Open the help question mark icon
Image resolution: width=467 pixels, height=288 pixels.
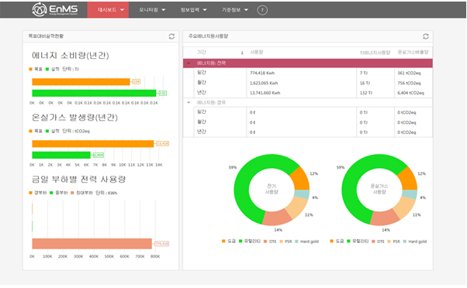[262, 10]
